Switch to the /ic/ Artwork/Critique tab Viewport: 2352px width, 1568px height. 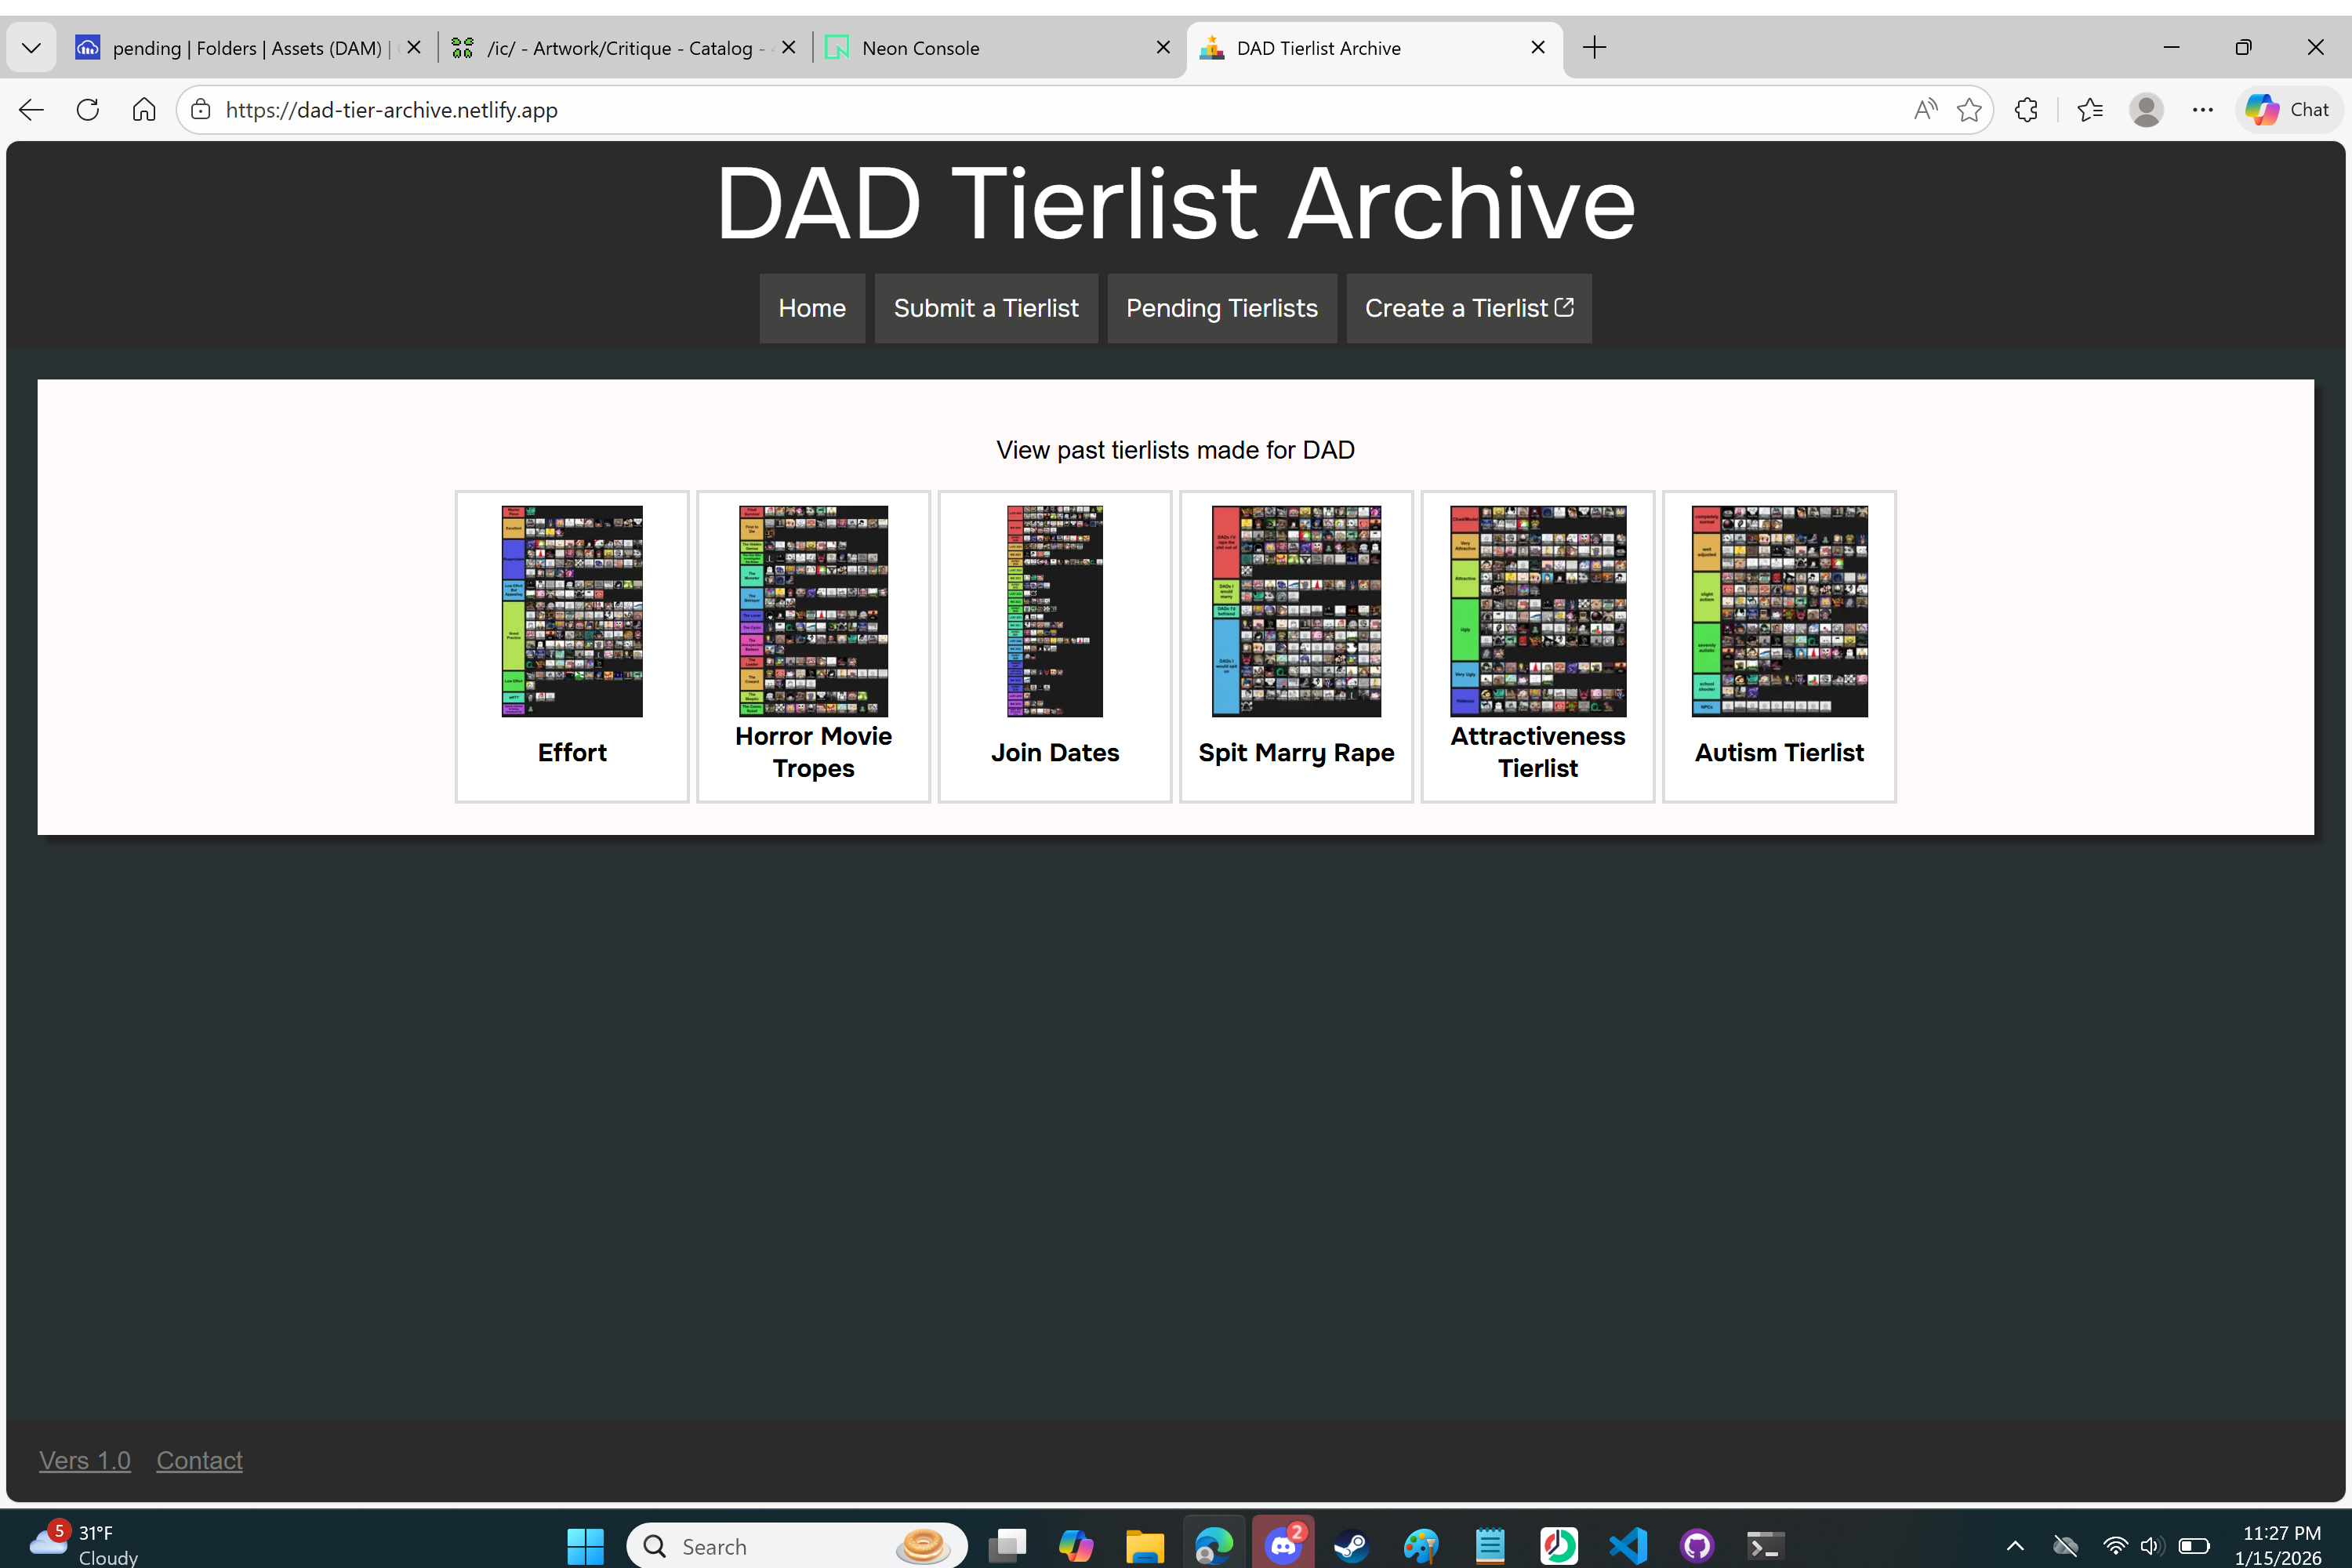click(618, 47)
